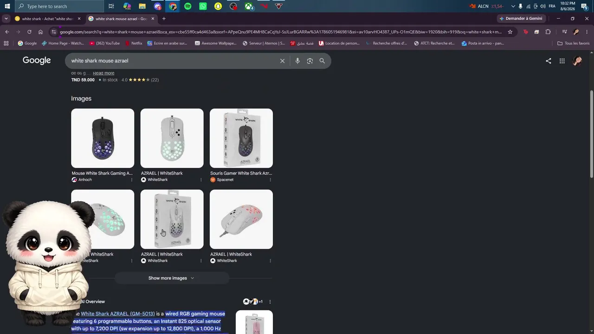594x334 pixels.
Task: Open the AI Overview source icons
Action: click(x=253, y=302)
